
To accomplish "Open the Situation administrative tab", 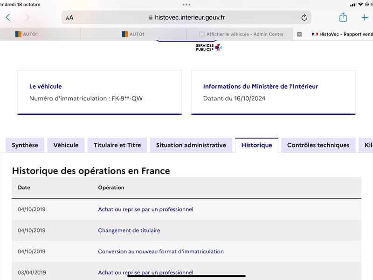I will coord(191,145).
